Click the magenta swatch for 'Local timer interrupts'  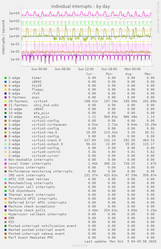click(x=6, y=164)
